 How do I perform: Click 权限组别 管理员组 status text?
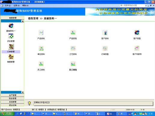click(x=57, y=110)
